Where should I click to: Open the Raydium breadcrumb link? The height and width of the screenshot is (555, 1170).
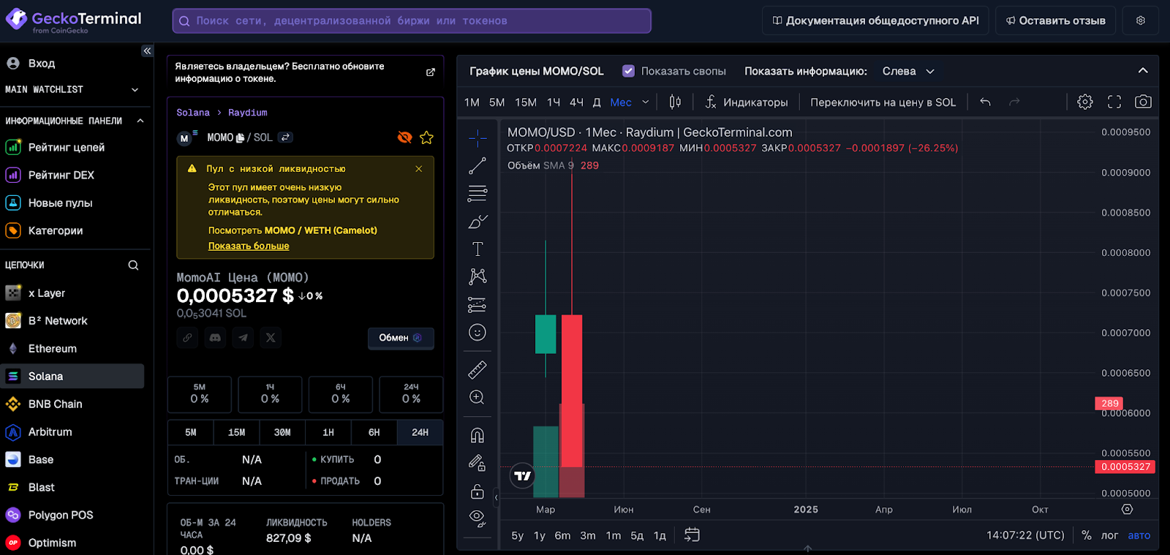247,113
